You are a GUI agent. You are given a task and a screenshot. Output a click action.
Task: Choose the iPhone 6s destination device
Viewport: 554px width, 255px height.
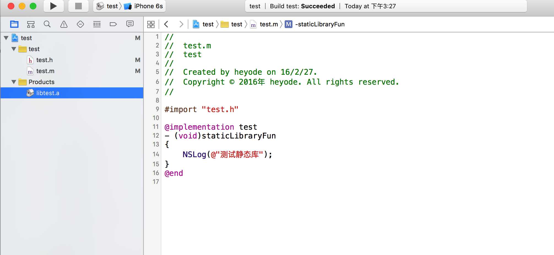(x=144, y=6)
